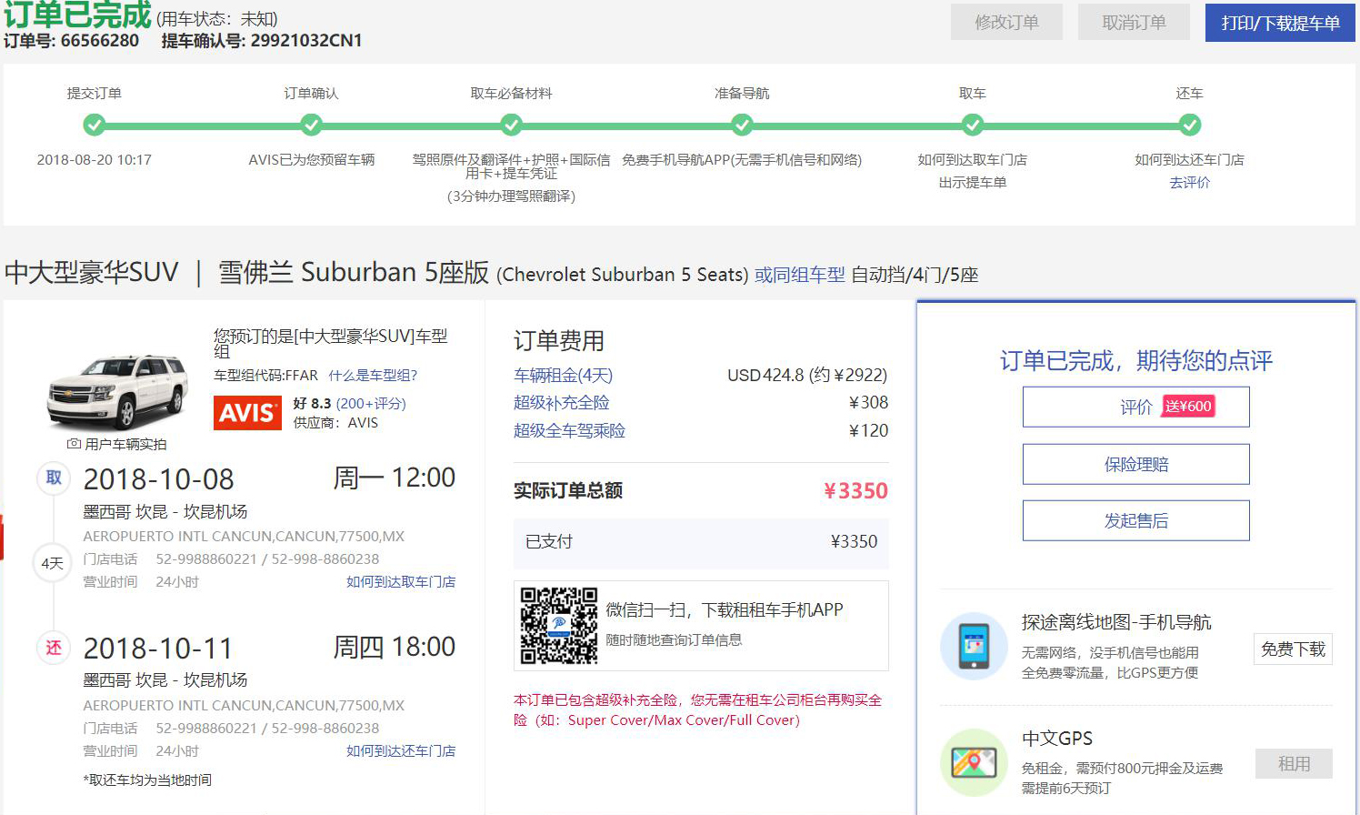Open the Chevrolet Suburban car photo
Screen dimensions: 1360x815
[x=118, y=392]
